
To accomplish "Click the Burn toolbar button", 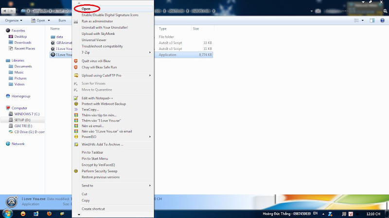I will click(x=62, y=21).
